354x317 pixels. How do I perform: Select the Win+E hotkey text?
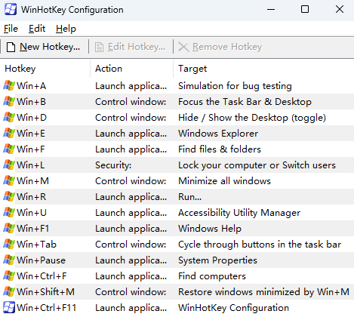(31, 134)
